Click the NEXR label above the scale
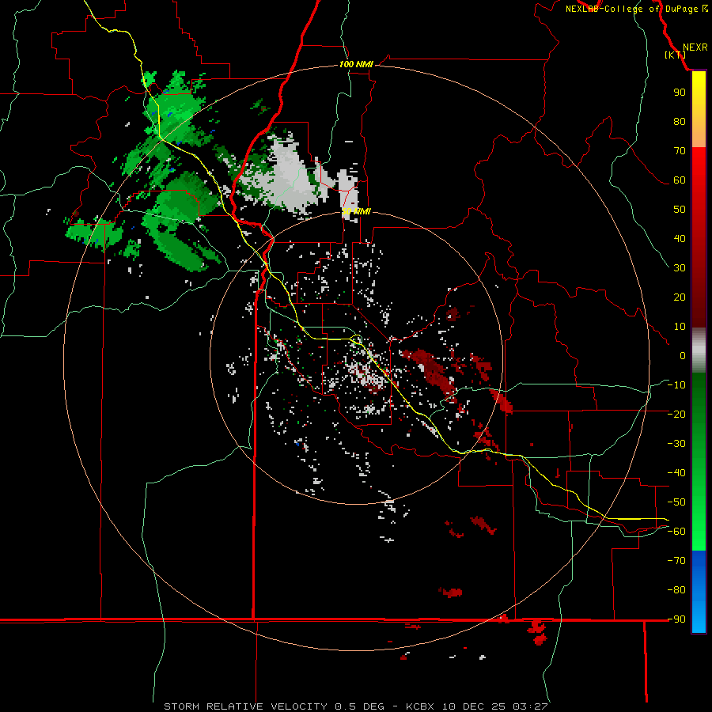The height and width of the screenshot is (712, 712). tap(695, 47)
